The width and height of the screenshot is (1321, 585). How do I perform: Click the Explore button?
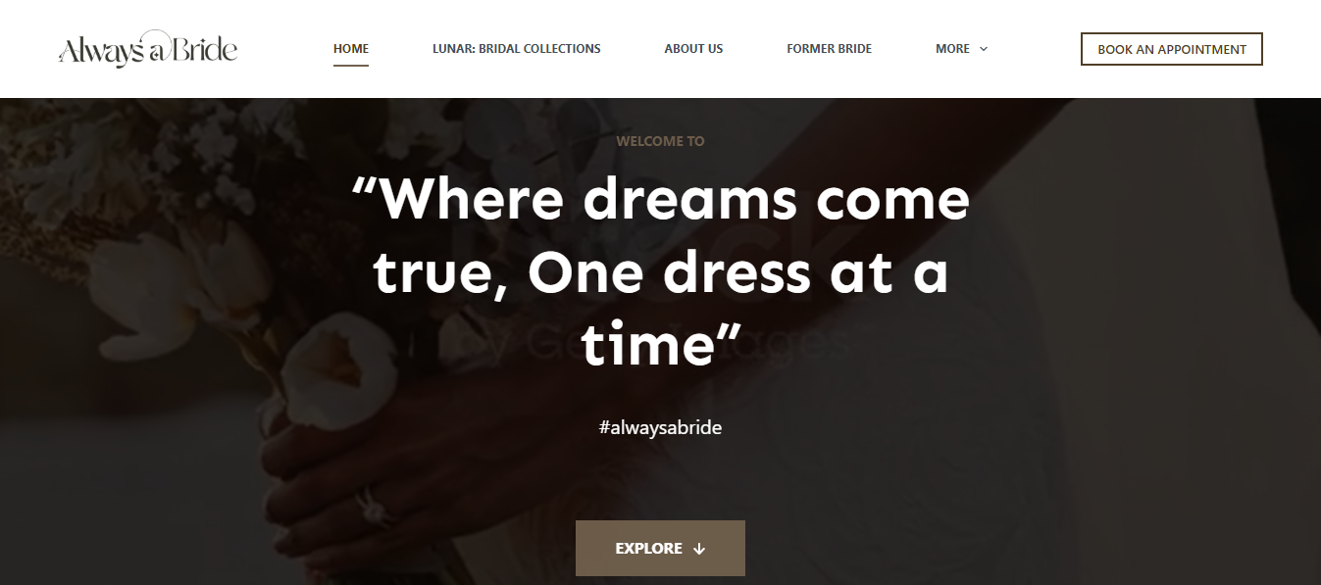coord(660,549)
